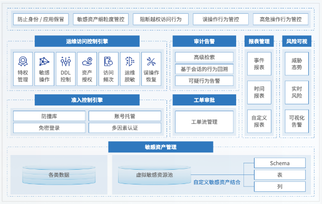The height and width of the screenshot is (204, 322).
Task: Click the 自定义报表 tile
Action: click(x=259, y=121)
